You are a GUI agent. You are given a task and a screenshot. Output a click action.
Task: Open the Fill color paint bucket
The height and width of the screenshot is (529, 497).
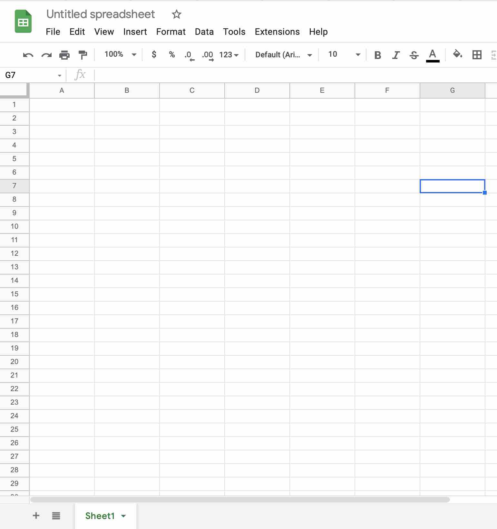457,54
